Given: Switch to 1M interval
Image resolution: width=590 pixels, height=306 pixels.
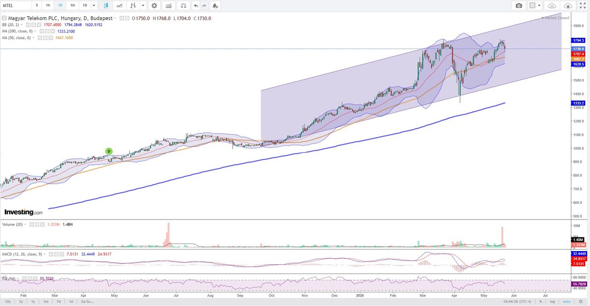Looking at the screenshot, I should coord(72,5).
